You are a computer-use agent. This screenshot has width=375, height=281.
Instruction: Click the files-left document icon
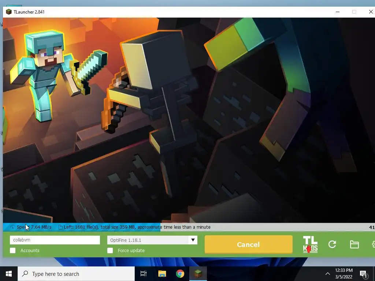coord(60,227)
